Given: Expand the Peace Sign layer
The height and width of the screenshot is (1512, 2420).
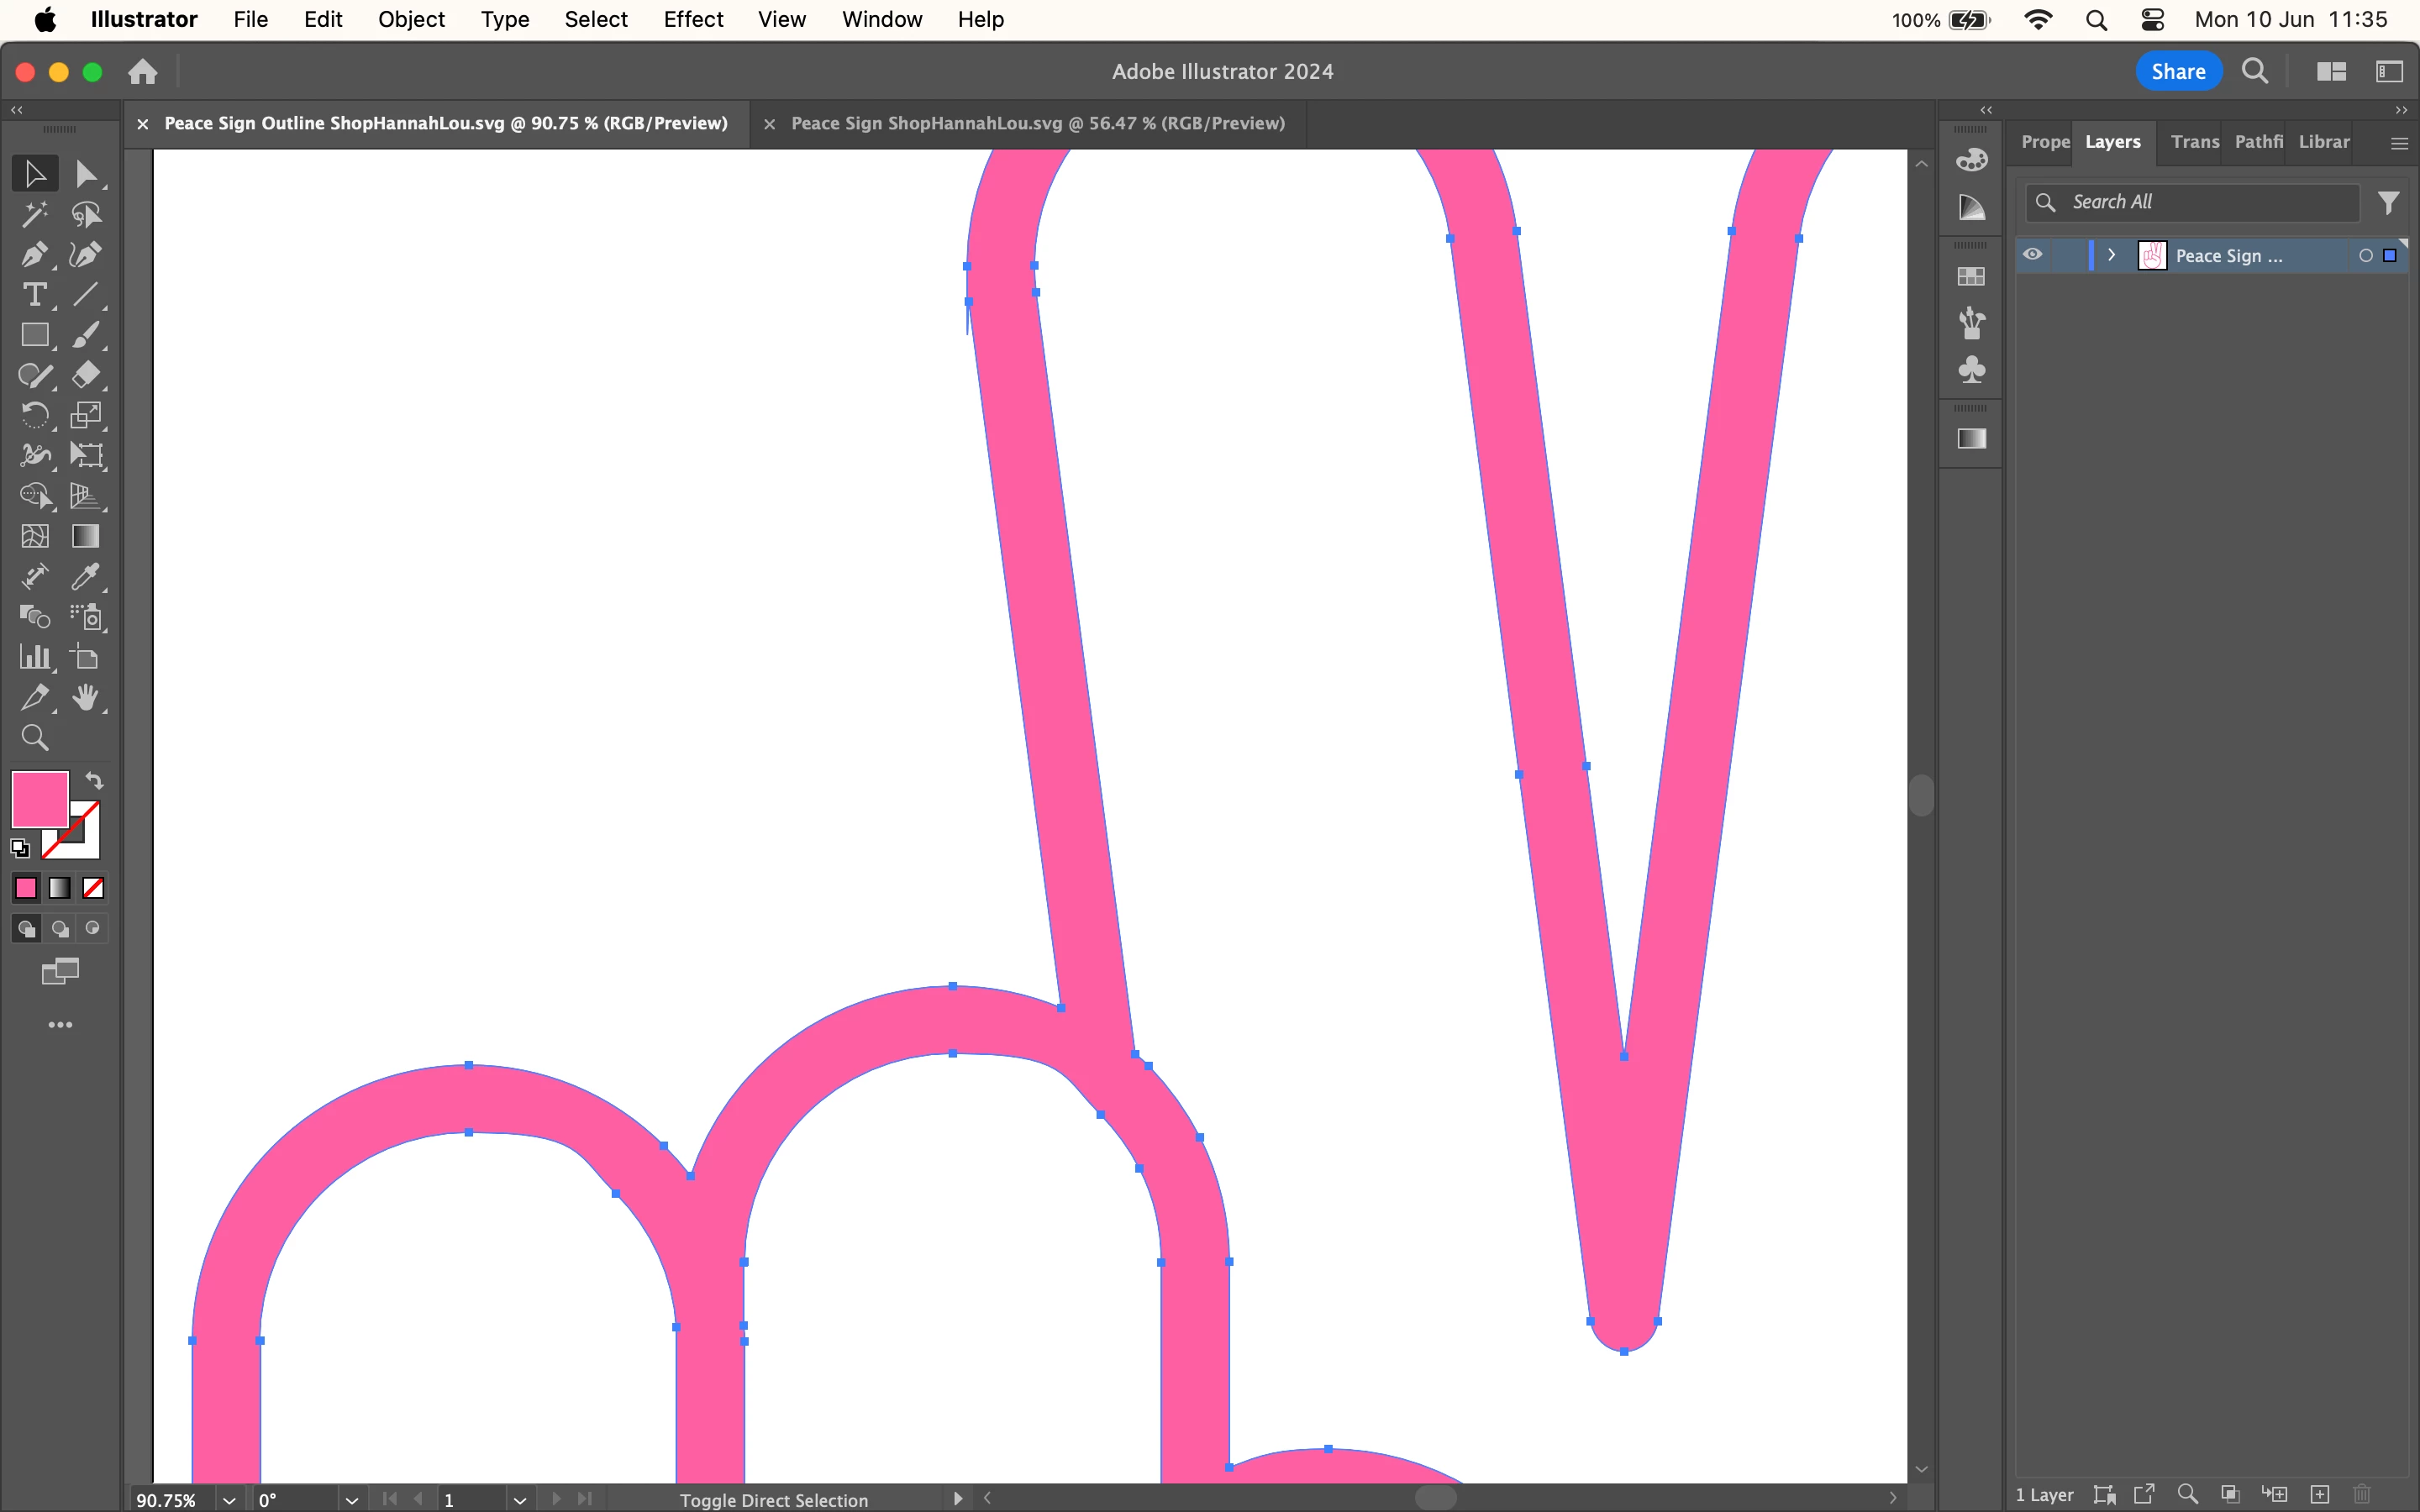Looking at the screenshot, I should (x=2111, y=255).
